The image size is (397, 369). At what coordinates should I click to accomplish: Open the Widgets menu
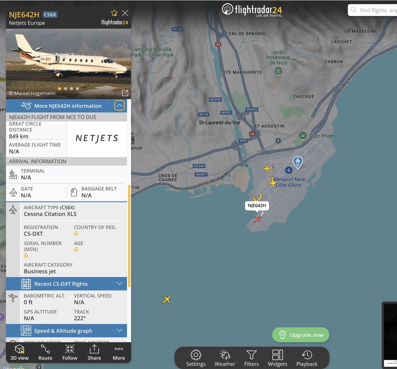(x=278, y=358)
